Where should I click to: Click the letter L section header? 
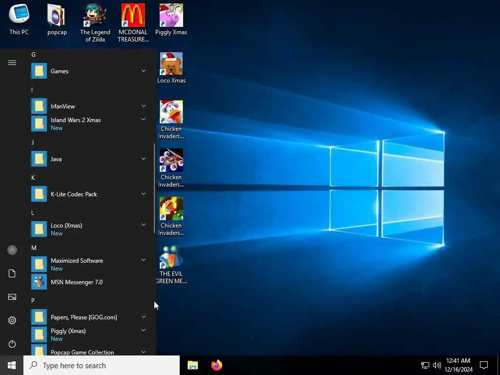point(33,213)
